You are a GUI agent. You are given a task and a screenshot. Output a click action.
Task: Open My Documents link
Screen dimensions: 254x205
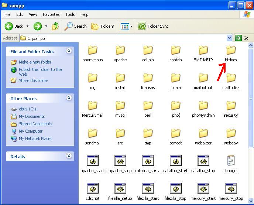pos(32,116)
